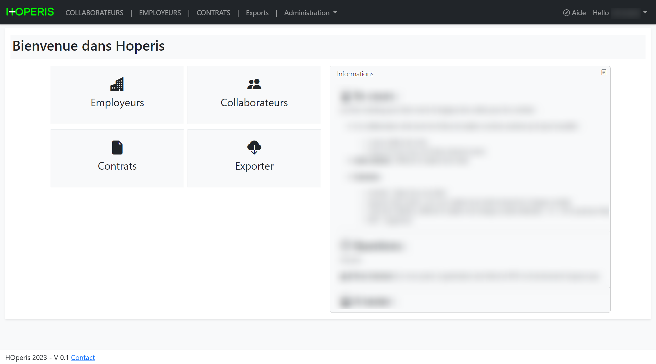Expand the Administration dropdown menu
The height and width of the screenshot is (364, 656).
pos(307,13)
